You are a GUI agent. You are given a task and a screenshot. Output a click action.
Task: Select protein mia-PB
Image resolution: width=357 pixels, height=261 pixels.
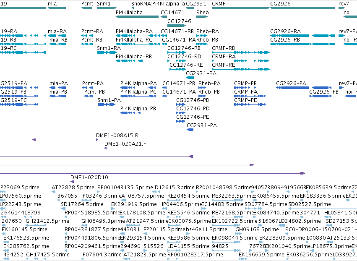tap(57, 96)
